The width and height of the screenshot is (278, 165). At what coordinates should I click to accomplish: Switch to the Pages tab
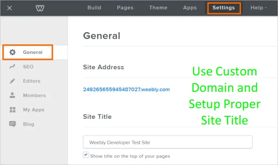coord(125,8)
